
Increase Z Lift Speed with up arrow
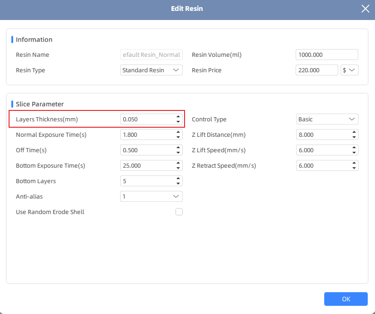[x=354, y=147]
